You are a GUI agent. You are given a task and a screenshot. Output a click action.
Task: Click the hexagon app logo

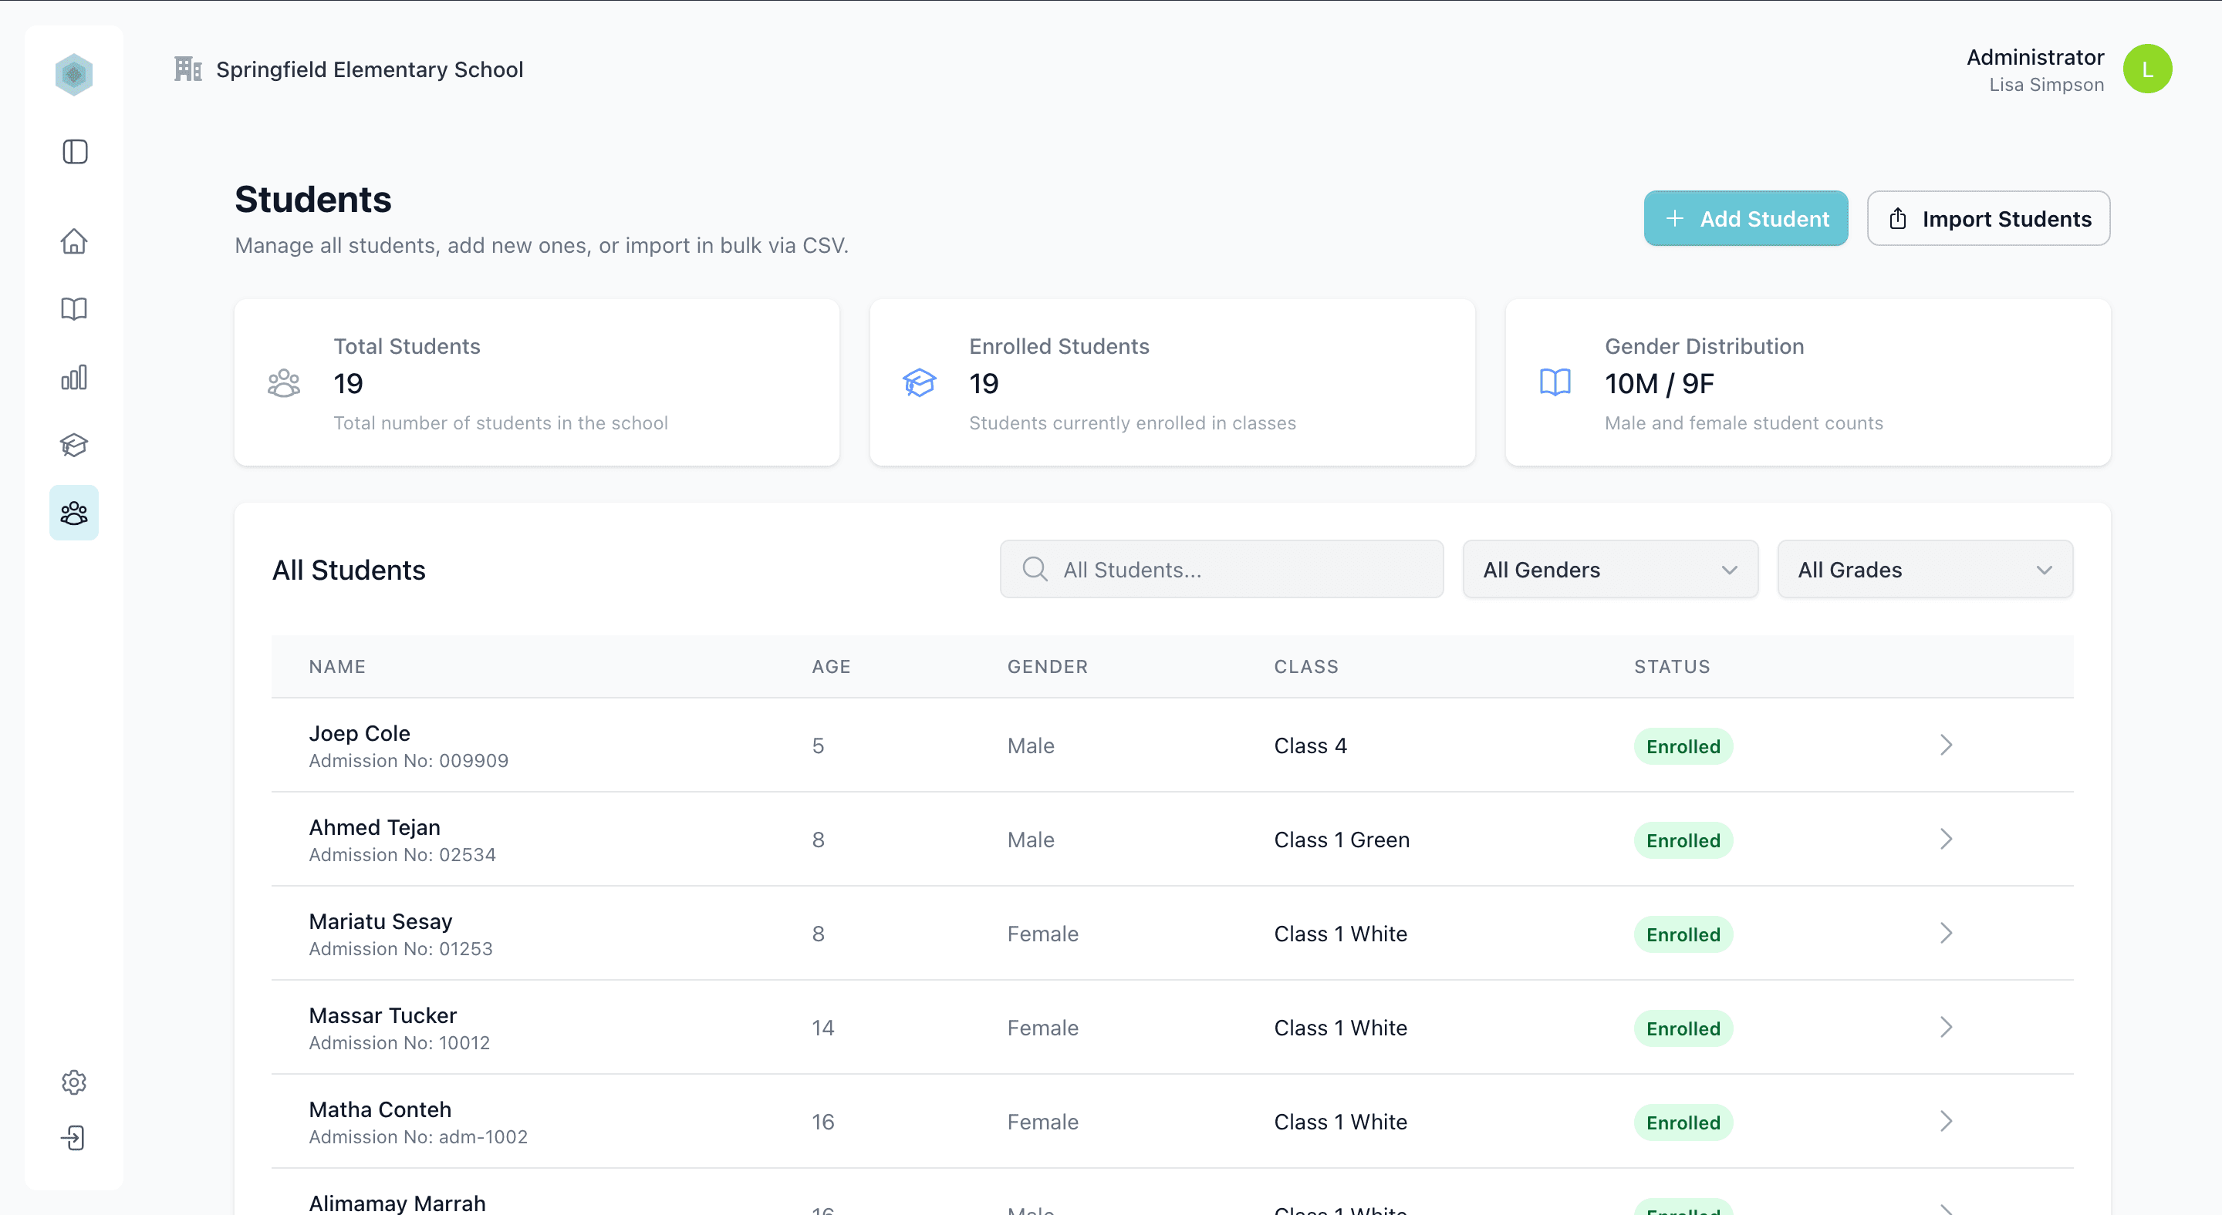point(74,74)
